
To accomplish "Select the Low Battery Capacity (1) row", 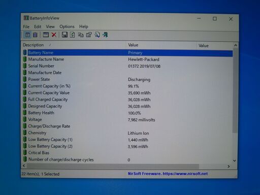I will click(x=128, y=140).
